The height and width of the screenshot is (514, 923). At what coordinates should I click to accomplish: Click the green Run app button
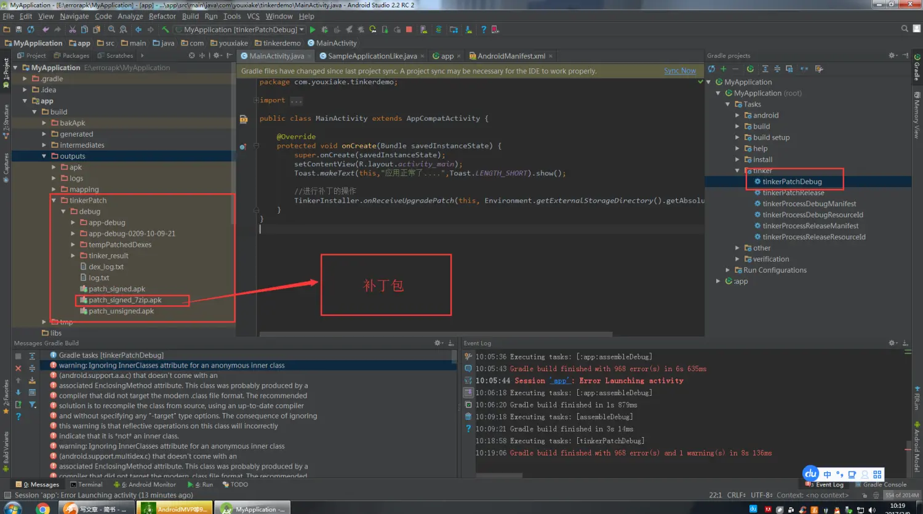coord(313,30)
